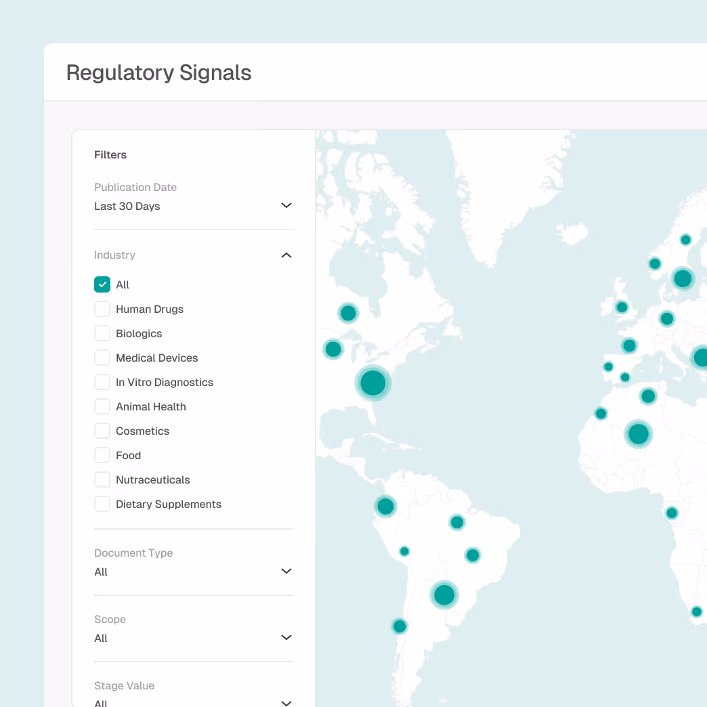Click the signal marker over Alaska
This screenshot has height=707, width=707.
[348, 313]
